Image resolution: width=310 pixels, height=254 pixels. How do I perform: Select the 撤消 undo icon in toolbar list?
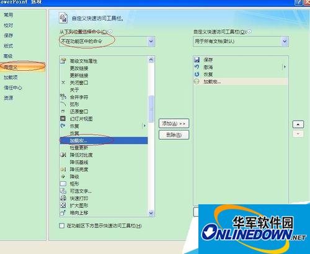tap(197, 67)
